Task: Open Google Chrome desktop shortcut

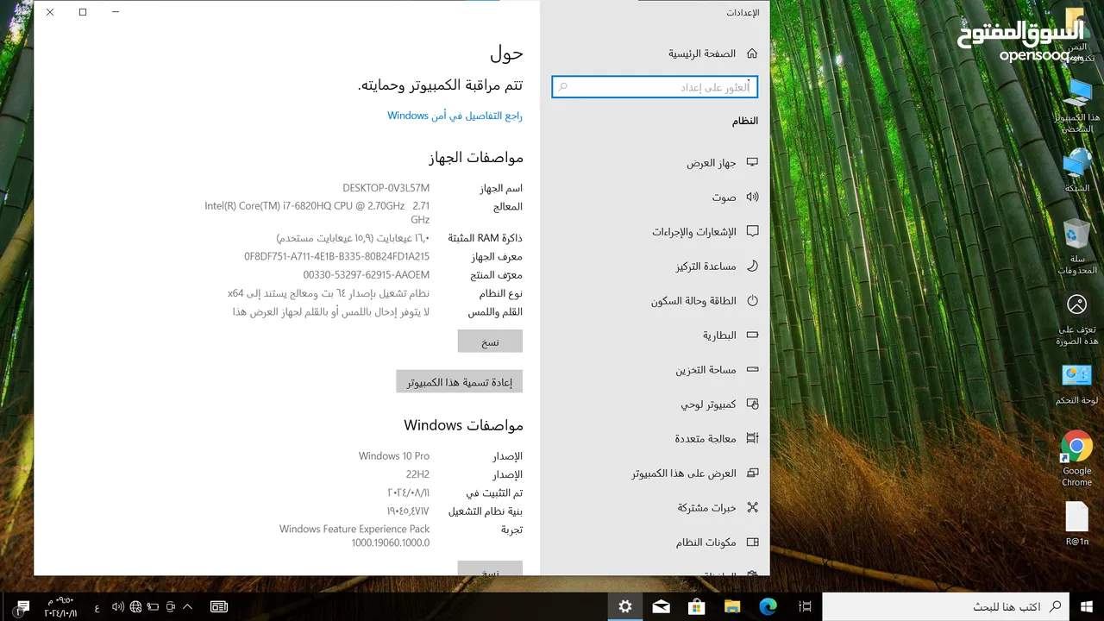Action: point(1076,459)
